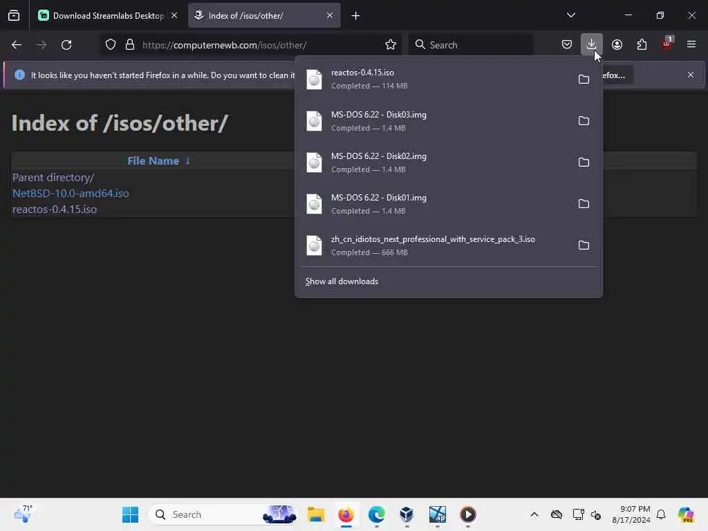708x531 pixels.
Task: Download NetBSD-10.0-amd64.iso link
Action: tap(71, 194)
